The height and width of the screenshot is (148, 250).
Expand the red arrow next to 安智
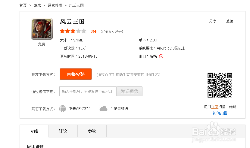pos(161,56)
